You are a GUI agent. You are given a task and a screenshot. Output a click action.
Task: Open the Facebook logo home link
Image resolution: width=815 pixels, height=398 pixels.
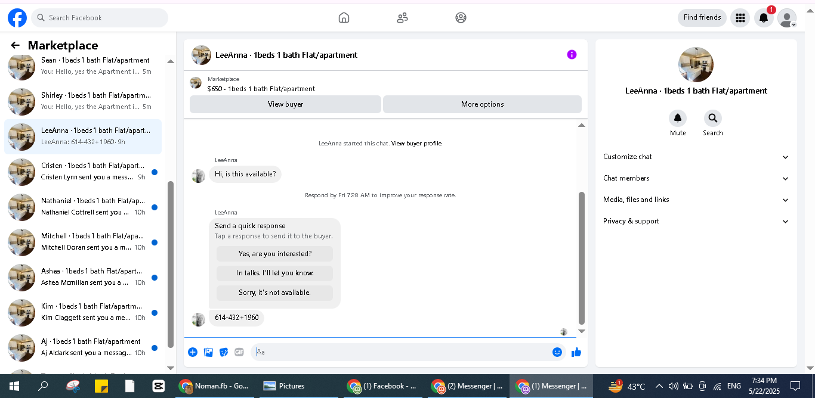(x=17, y=18)
